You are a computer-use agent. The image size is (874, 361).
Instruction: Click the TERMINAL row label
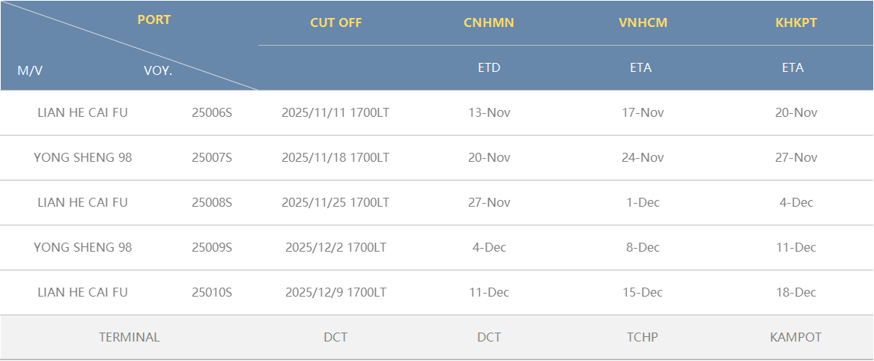point(129,338)
